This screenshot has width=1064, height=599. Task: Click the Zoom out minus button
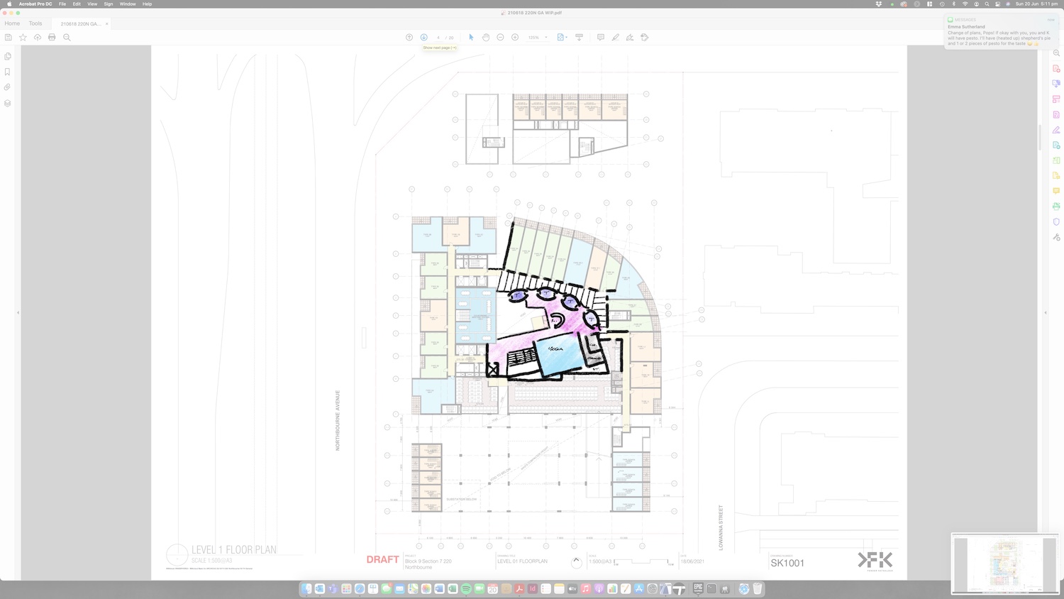(500, 38)
